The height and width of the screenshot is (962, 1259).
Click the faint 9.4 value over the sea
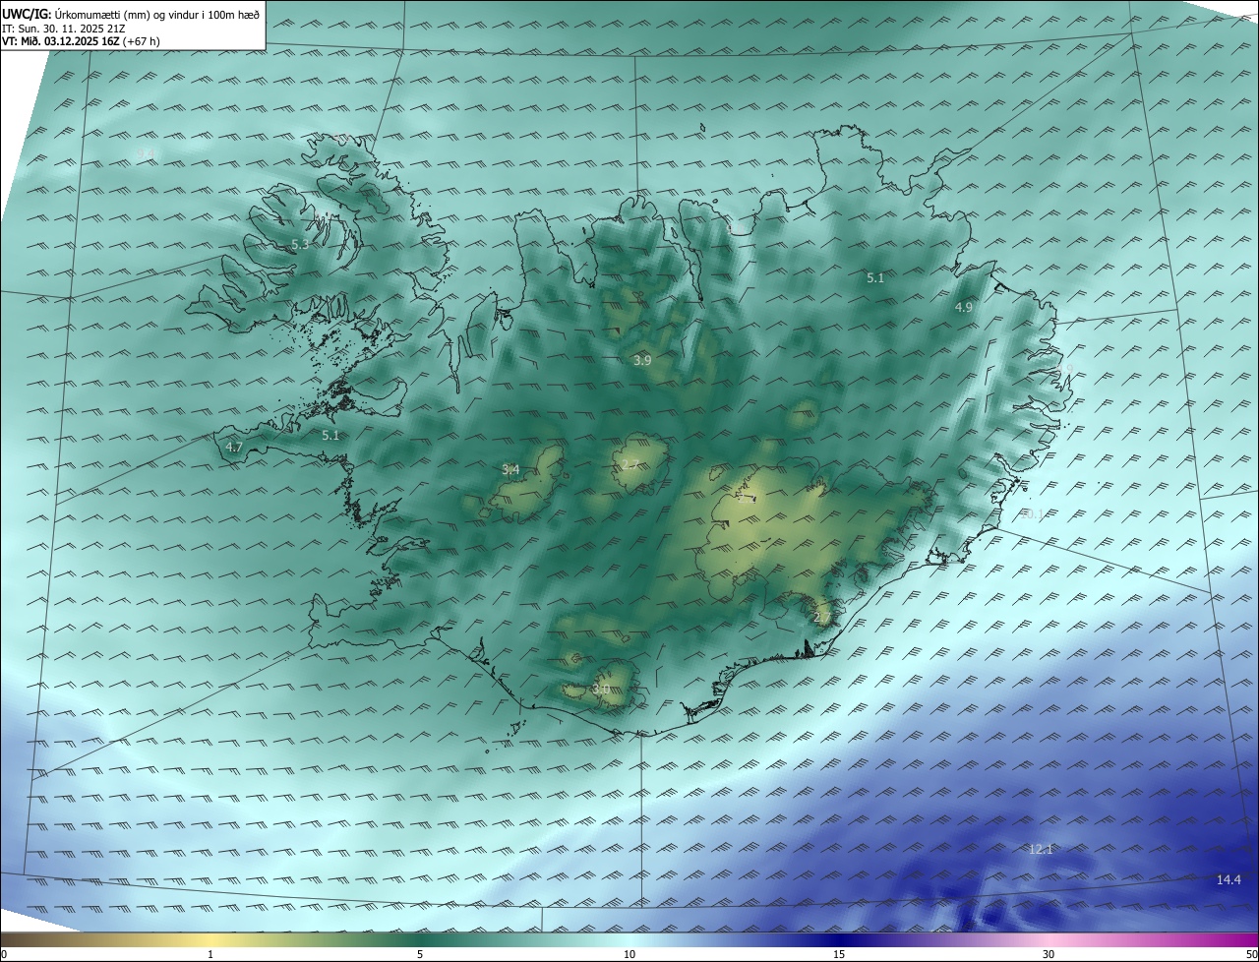pos(145,153)
